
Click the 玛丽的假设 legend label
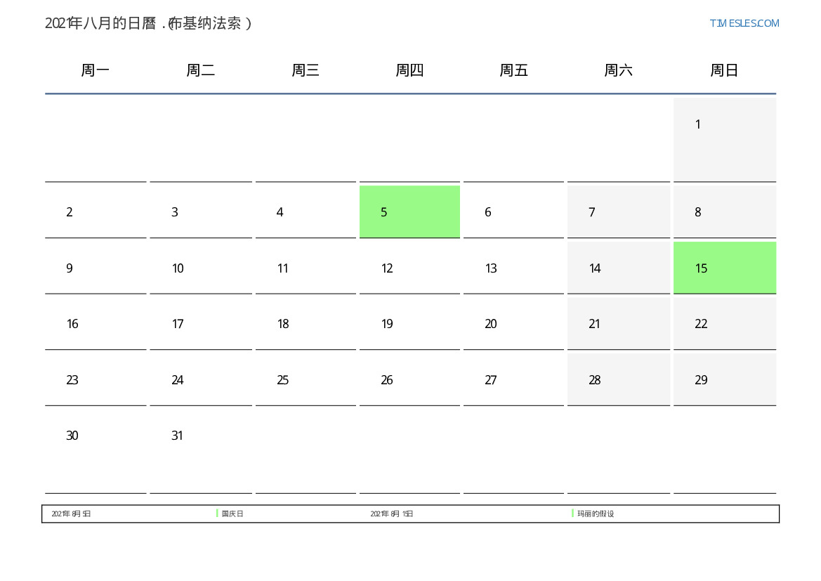point(595,514)
